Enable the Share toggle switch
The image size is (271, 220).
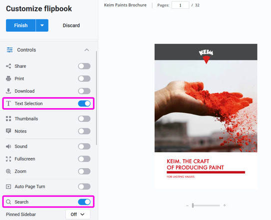point(84,66)
